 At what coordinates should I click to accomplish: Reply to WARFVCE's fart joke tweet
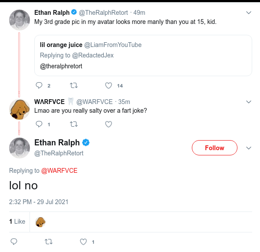click(39, 124)
